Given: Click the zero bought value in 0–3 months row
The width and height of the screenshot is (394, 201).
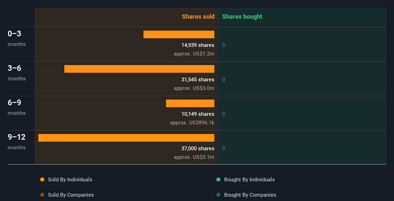Looking at the screenshot, I should click(224, 45).
